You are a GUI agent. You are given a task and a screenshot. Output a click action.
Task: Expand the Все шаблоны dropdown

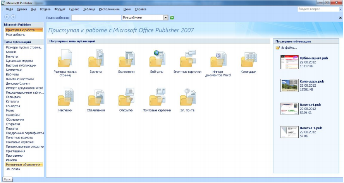(x=166, y=17)
